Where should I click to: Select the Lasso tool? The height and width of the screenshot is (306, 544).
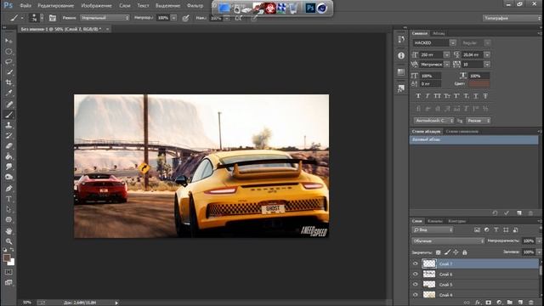[8, 62]
